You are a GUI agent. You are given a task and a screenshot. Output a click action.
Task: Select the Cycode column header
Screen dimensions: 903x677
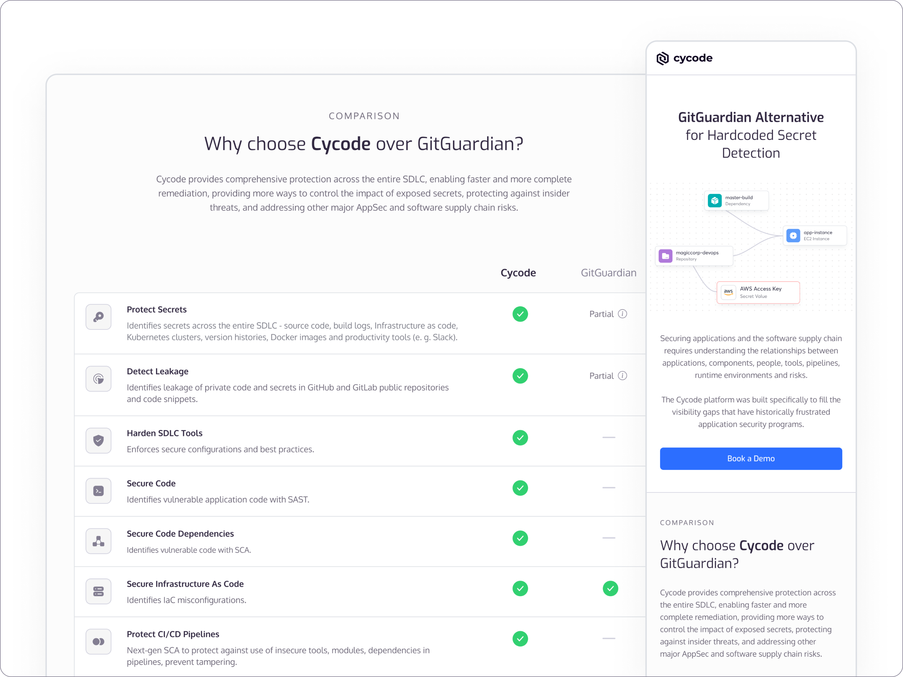[x=518, y=272]
